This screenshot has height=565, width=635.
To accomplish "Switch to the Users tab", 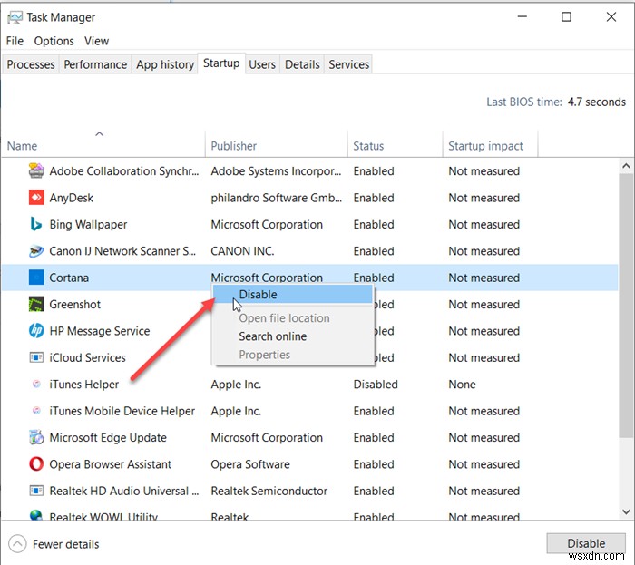I will pos(262,64).
